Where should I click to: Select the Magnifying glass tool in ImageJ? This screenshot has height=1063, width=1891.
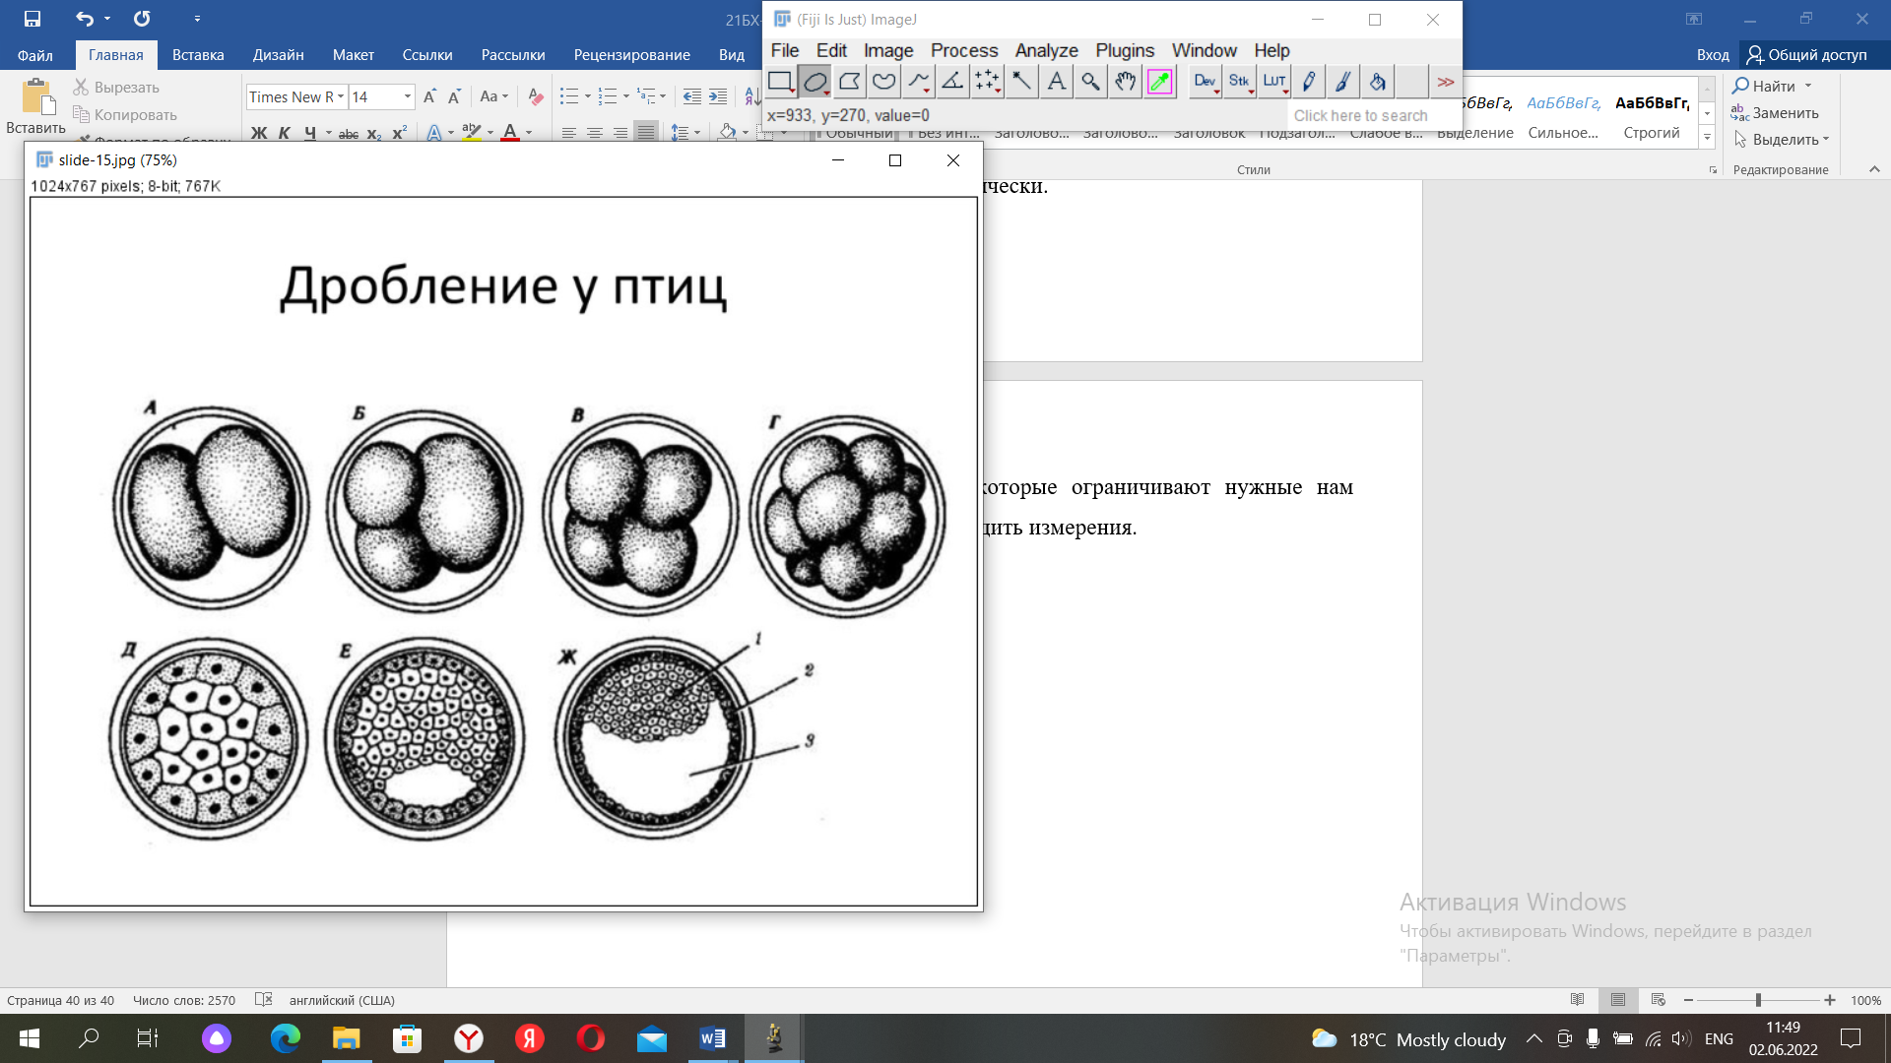1090,82
